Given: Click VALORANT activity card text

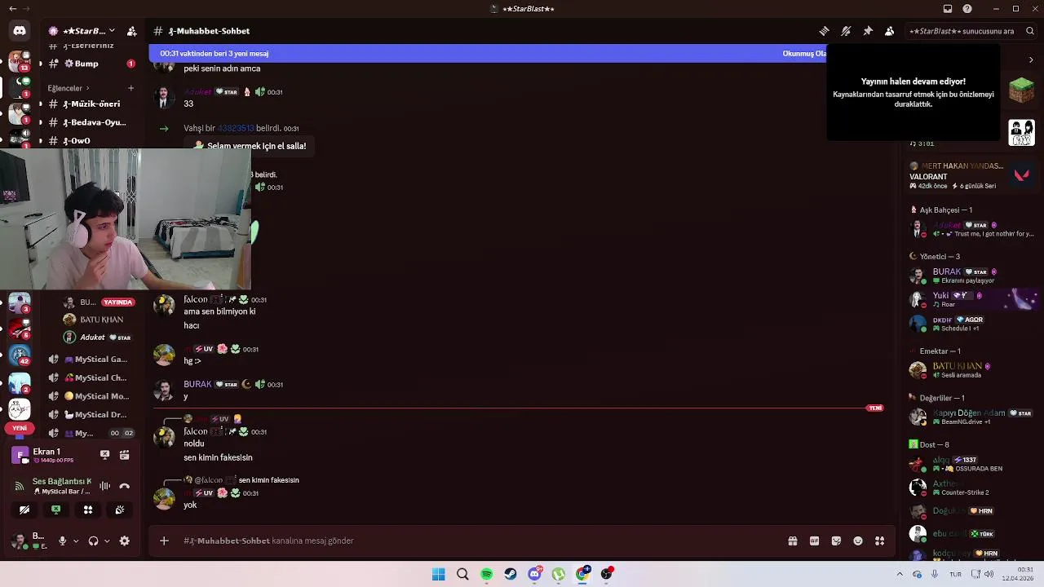Looking at the screenshot, I should click(928, 177).
